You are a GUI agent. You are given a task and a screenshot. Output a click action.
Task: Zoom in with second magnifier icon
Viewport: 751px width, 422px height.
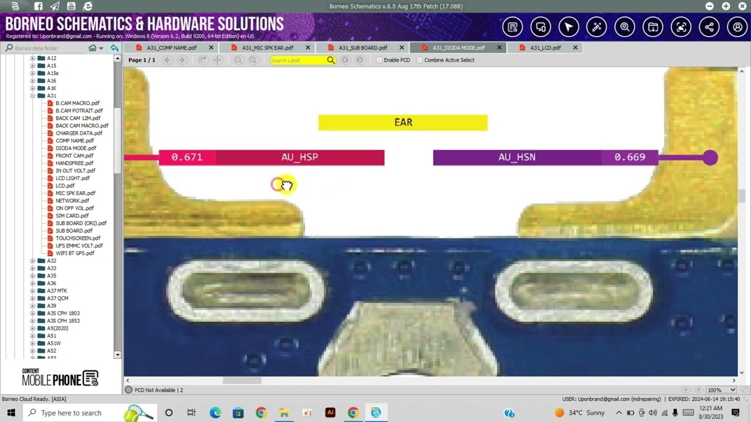click(x=253, y=60)
